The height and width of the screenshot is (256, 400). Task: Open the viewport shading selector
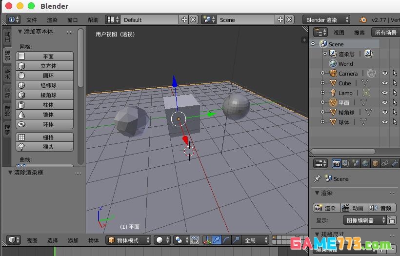pyautogui.click(x=162, y=240)
